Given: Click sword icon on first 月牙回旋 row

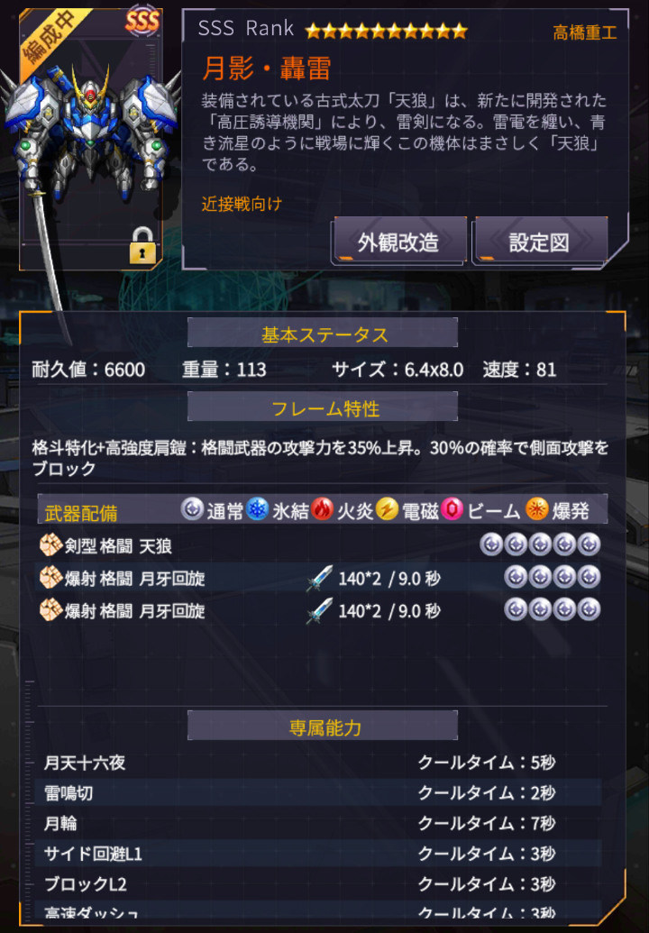Looking at the screenshot, I should tap(320, 579).
